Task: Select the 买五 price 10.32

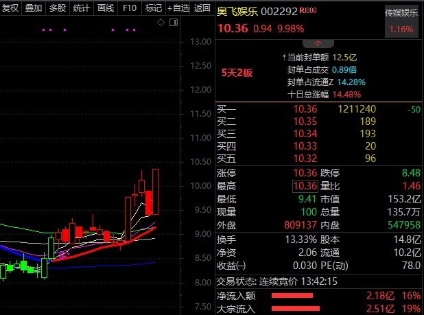Action: pos(305,159)
